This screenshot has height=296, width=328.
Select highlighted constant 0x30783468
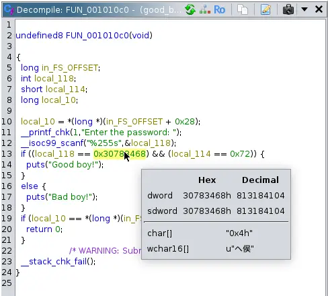coord(120,154)
